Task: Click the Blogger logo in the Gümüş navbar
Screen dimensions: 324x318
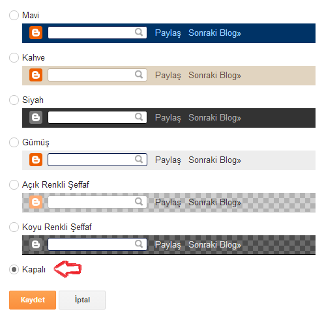Action: point(36,160)
